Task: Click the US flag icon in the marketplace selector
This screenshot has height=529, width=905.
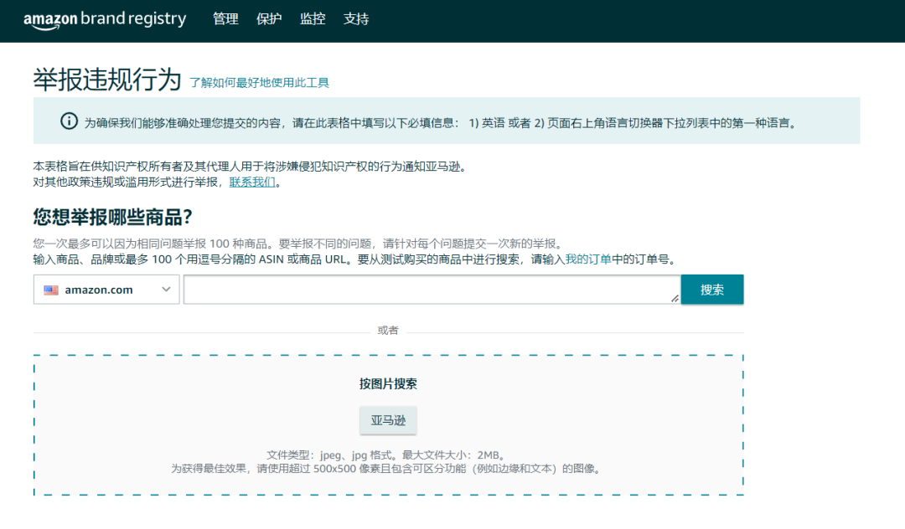Action: 50,289
